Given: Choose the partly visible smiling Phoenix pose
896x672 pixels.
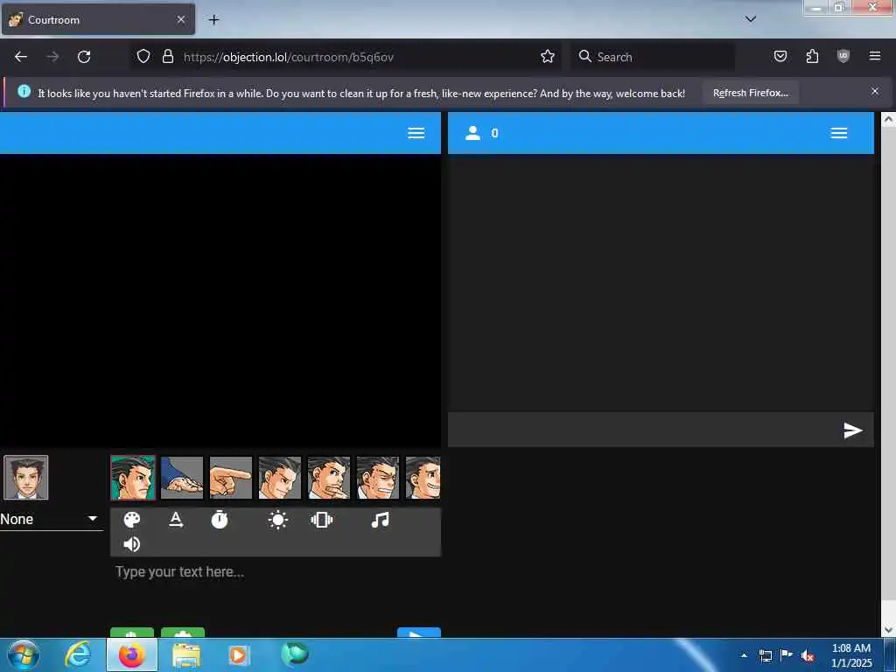Looking at the screenshot, I should point(423,478).
